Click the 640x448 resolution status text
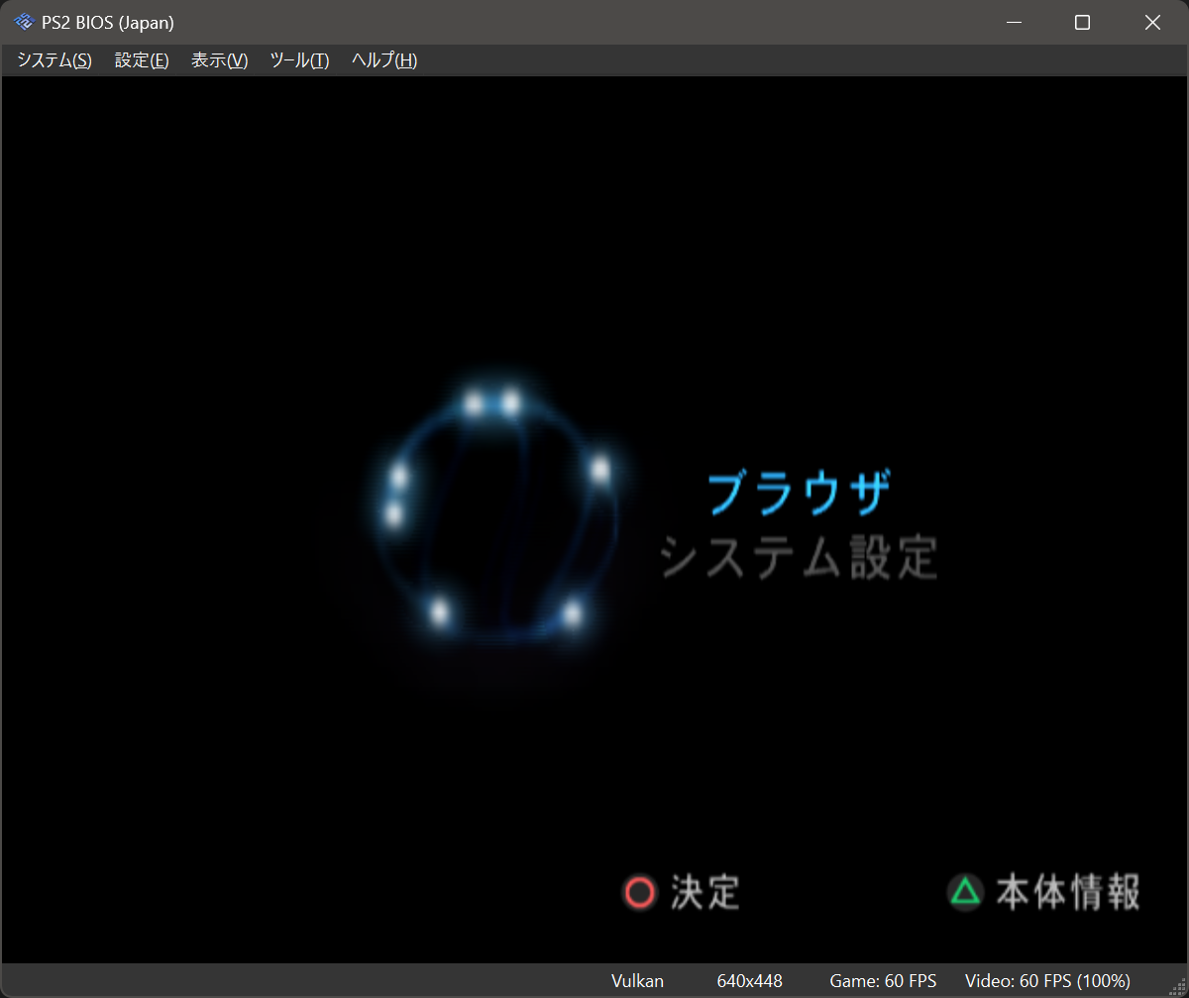1189x998 pixels. coord(749,981)
